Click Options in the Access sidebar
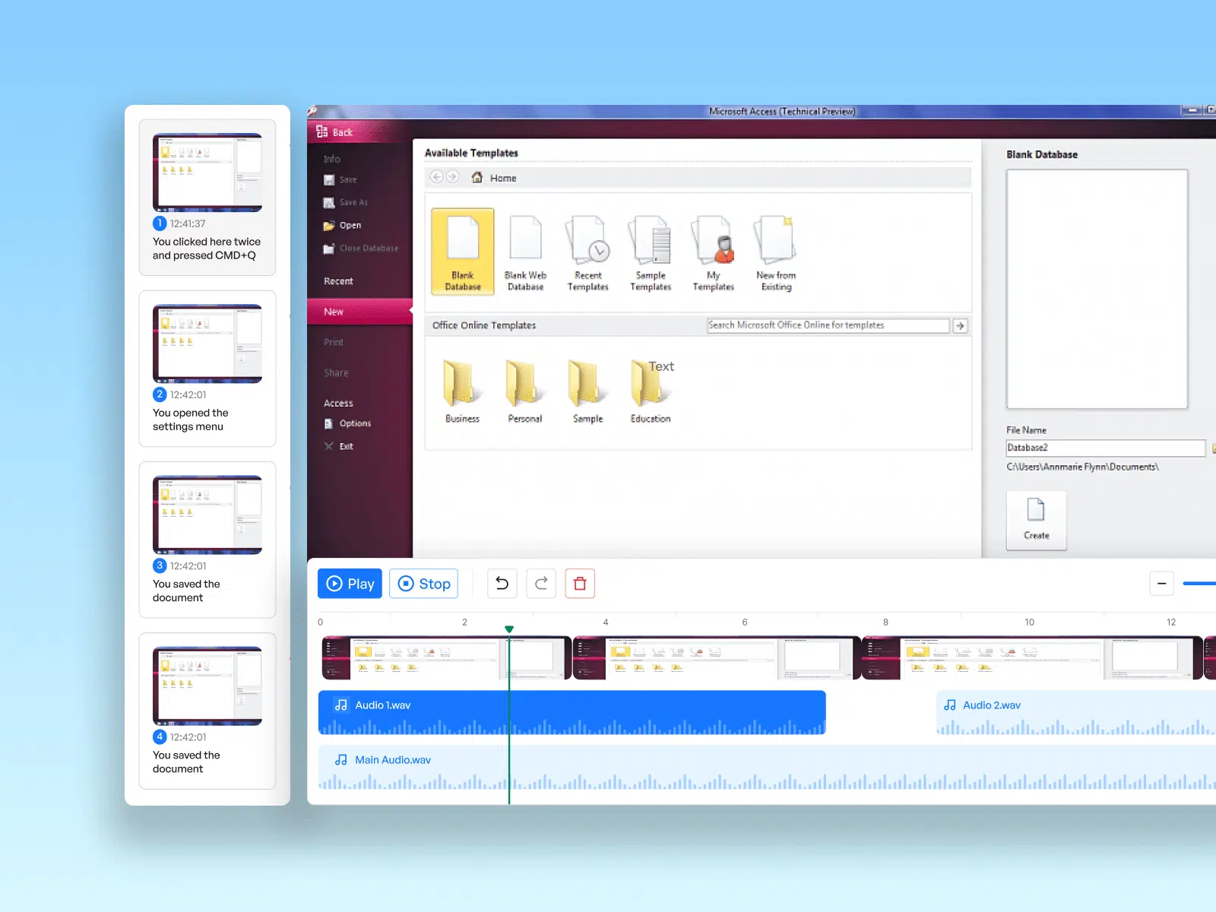This screenshot has width=1216, height=912. click(355, 423)
